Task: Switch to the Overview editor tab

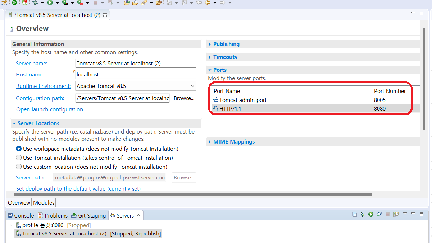Action: coord(19,203)
